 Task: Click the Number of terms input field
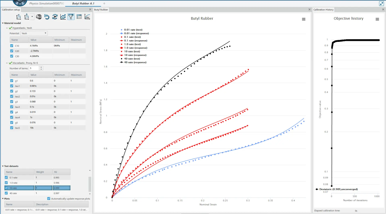tap(34, 68)
